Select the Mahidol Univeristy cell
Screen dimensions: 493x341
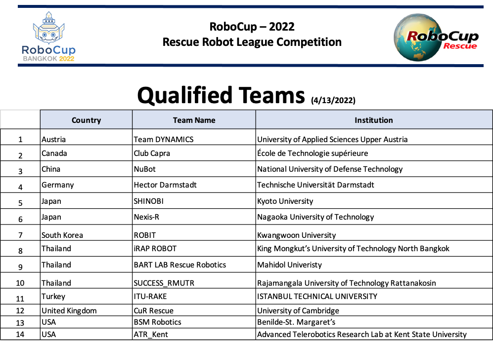[374, 265]
